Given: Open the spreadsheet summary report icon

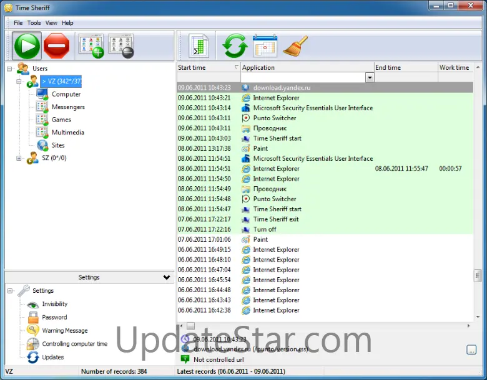Looking at the screenshot, I should tap(199, 46).
